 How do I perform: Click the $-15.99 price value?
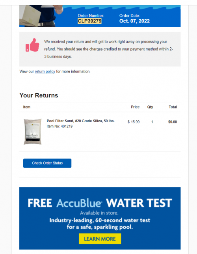click(134, 122)
